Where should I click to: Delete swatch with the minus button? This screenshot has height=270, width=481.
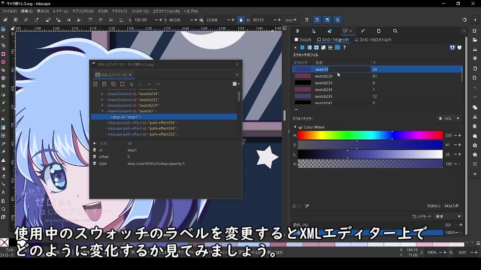coord(296,109)
